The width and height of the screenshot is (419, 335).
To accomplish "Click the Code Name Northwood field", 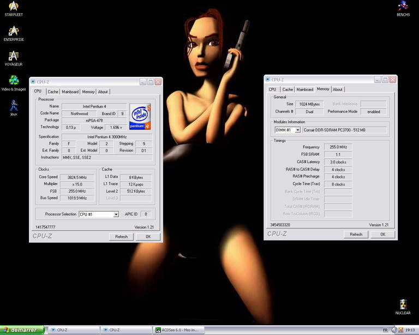I will coord(79,113).
